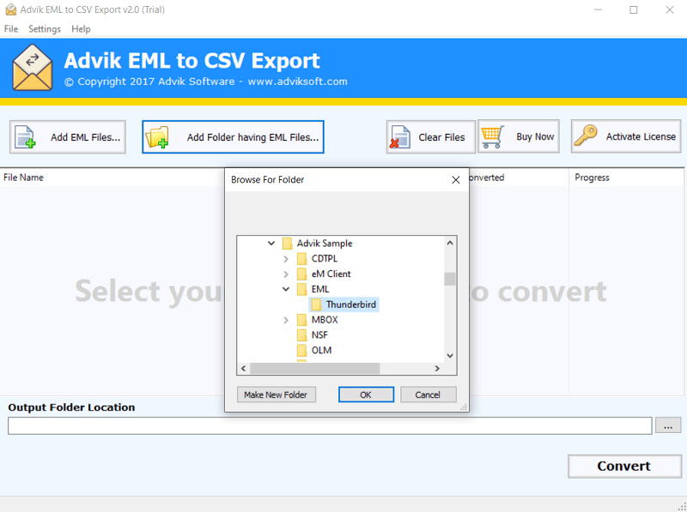Collapse the EML folder node

coord(286,289)
